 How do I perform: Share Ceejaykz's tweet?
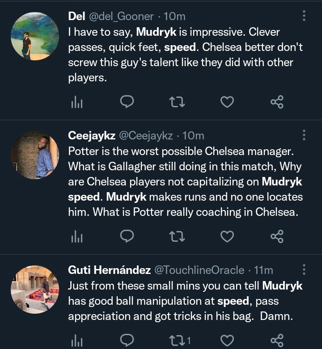coord(277,236)
